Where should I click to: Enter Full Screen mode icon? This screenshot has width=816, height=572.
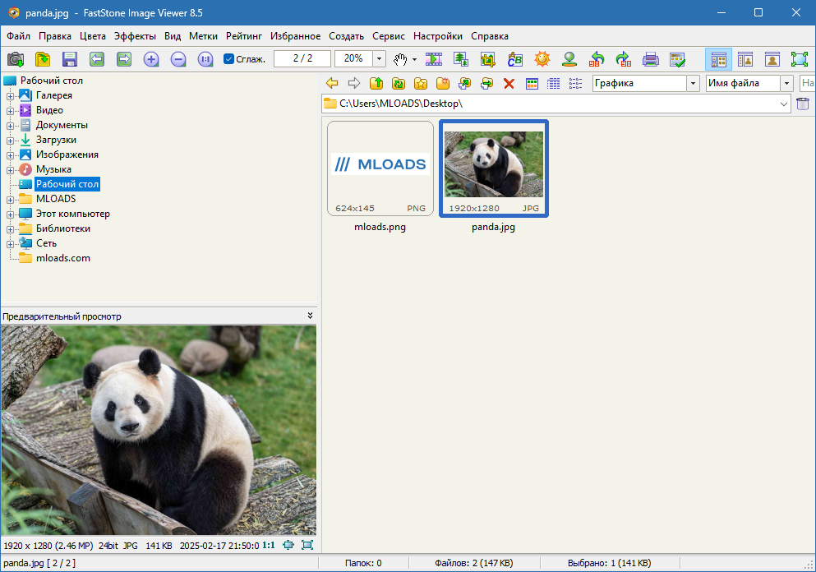(x=800, y=59)
